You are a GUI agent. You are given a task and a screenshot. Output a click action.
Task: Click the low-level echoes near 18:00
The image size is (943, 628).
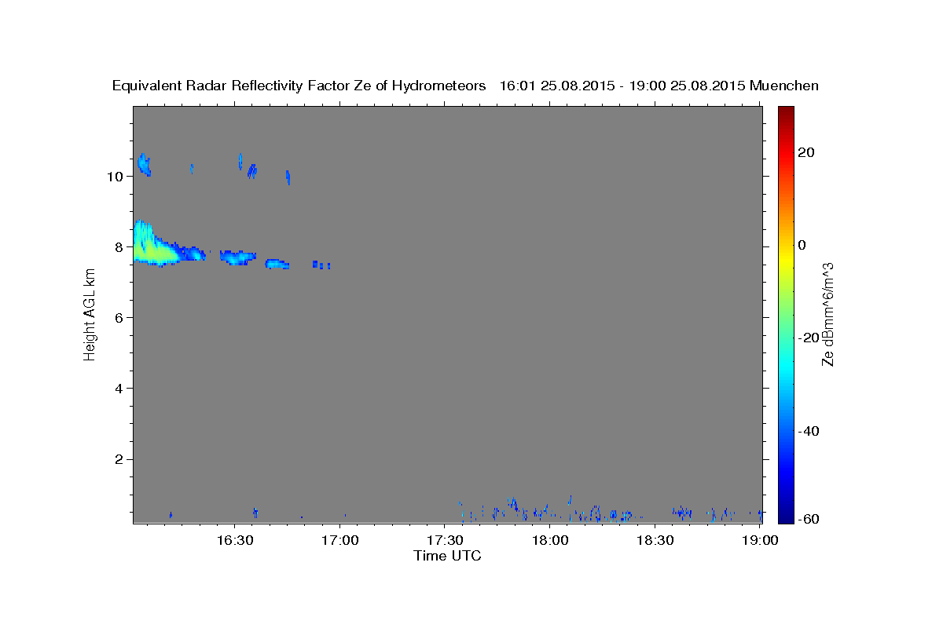(550, 511)
